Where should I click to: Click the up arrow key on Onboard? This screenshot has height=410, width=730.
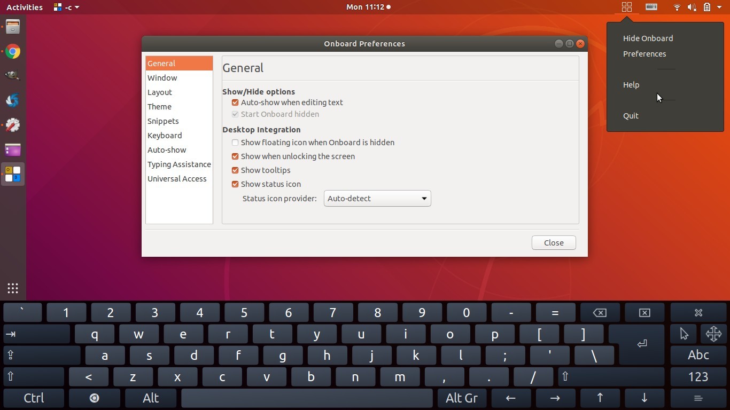click(x=600, y=398)
